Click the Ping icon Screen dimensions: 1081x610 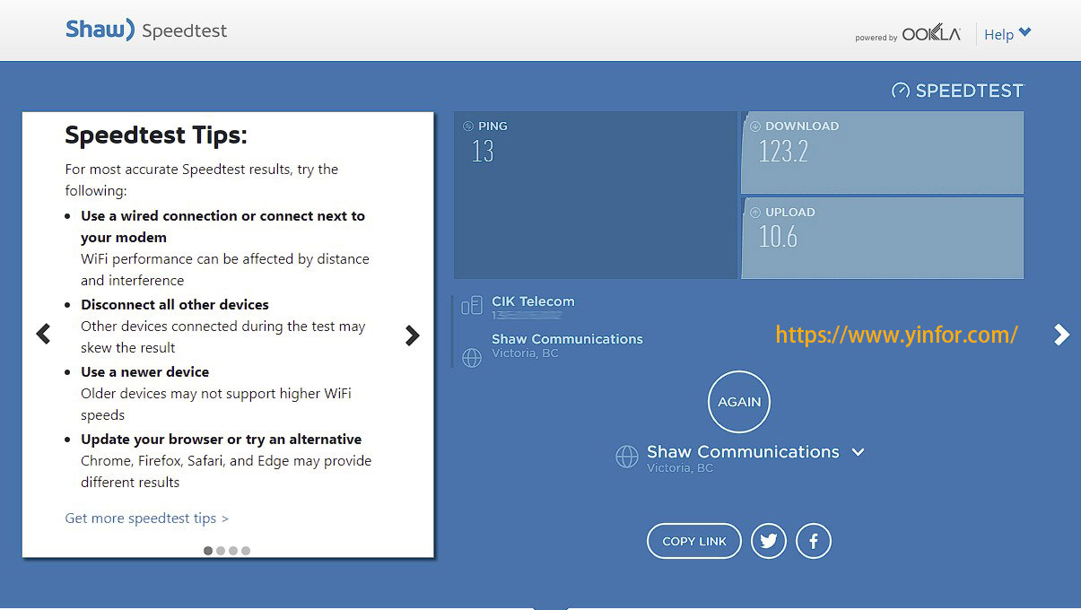467,126
